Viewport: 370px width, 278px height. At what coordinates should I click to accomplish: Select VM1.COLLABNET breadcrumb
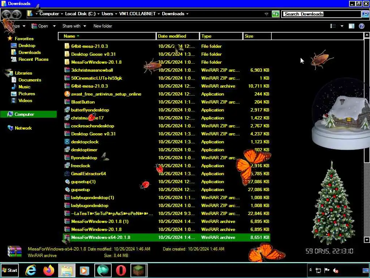pos(137,14)
